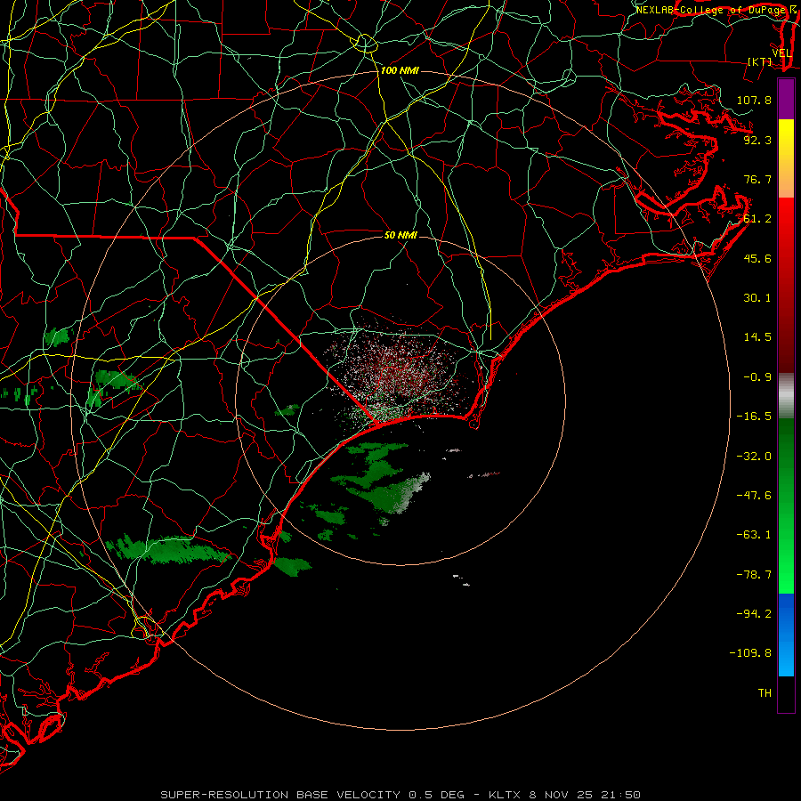Select the 92.3 velocity scale value

coord(757,140)
